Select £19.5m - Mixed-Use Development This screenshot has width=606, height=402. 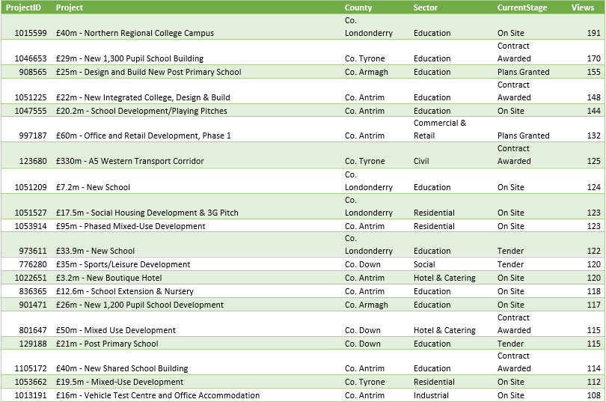(120, 383)
